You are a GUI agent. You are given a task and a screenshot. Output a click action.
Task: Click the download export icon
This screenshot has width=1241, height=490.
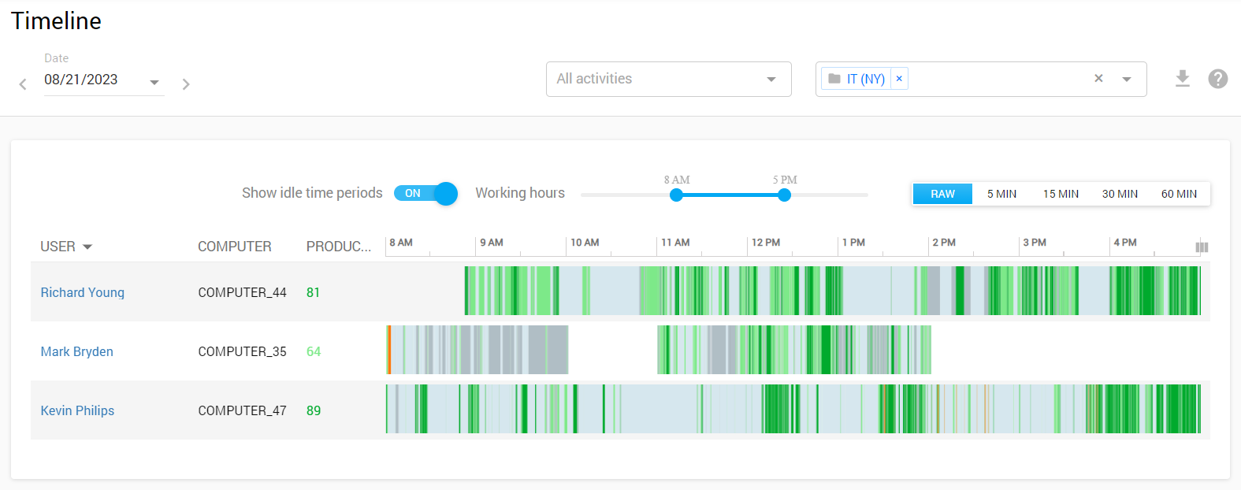[x=1182, y=79]
